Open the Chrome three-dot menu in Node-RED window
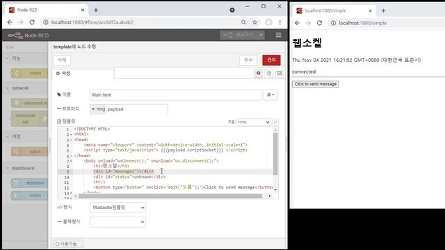Image resolution: width=445 pixels, height=250 pixels. point(280,22)
